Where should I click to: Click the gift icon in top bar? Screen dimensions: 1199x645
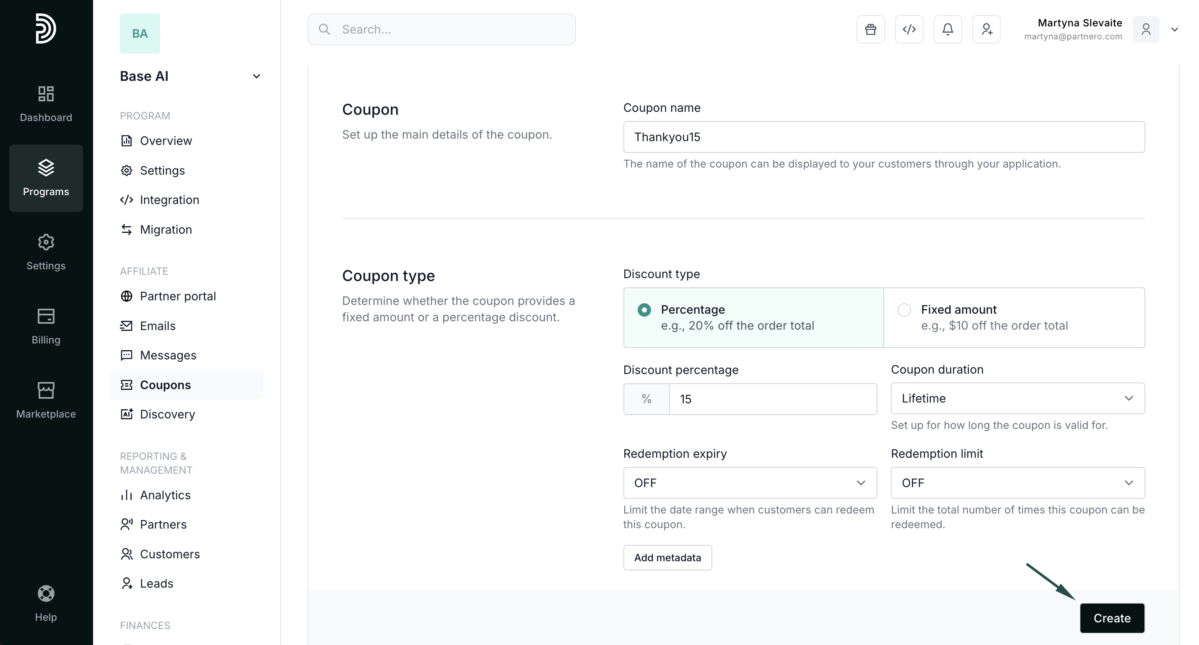point(870,29)
